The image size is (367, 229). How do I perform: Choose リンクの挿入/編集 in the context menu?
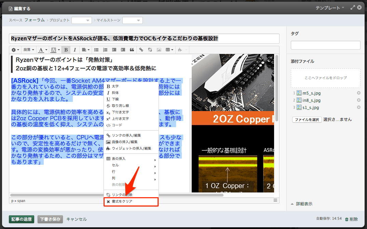coord(131,136)
